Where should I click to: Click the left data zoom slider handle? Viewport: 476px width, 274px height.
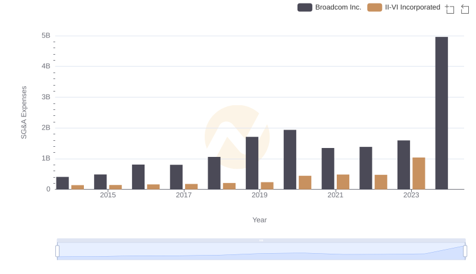click(57, 251)
